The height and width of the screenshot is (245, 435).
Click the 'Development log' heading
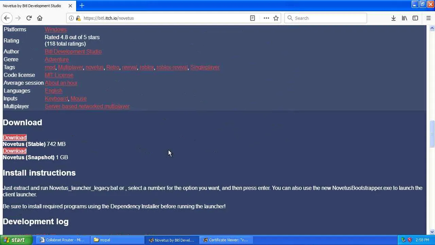coord(36,222)
